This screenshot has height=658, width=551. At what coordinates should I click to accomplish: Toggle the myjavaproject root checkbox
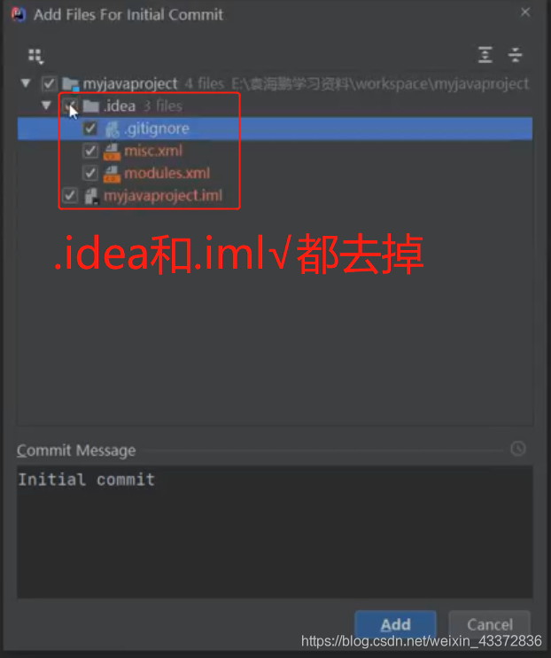coord(49,83)
